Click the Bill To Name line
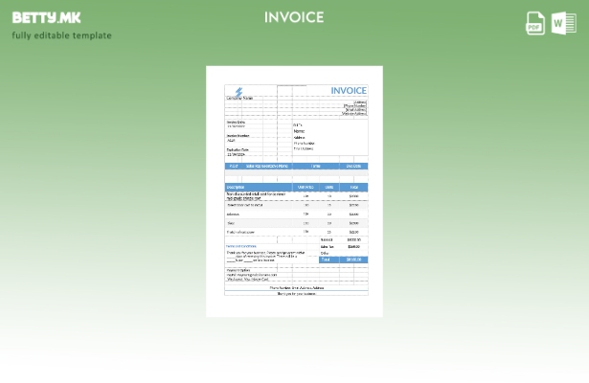 click(300, 131)
